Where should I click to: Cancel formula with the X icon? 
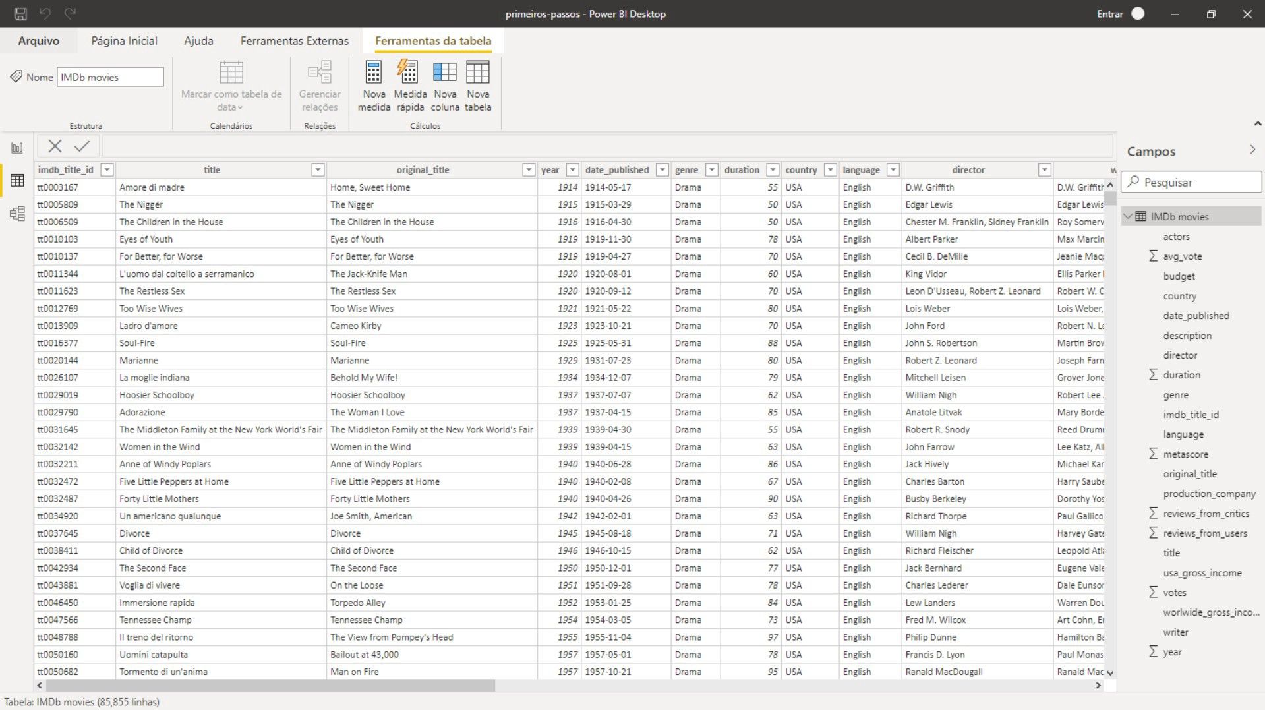point(55,146)
